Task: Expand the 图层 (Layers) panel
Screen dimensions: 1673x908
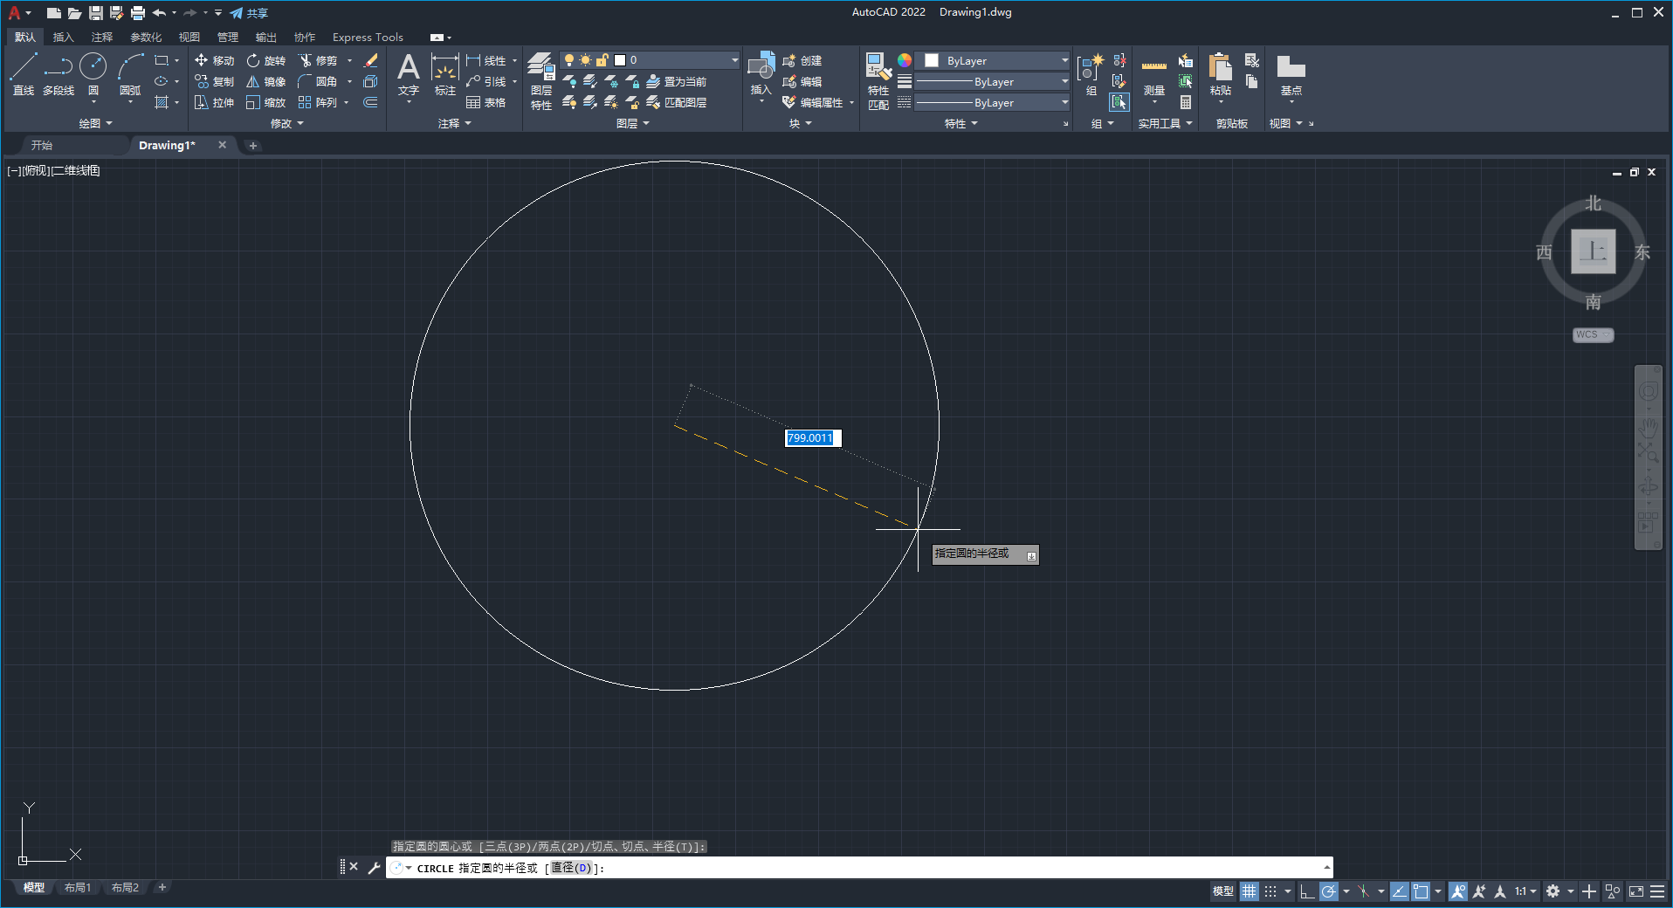Action: tap(633, 124)
